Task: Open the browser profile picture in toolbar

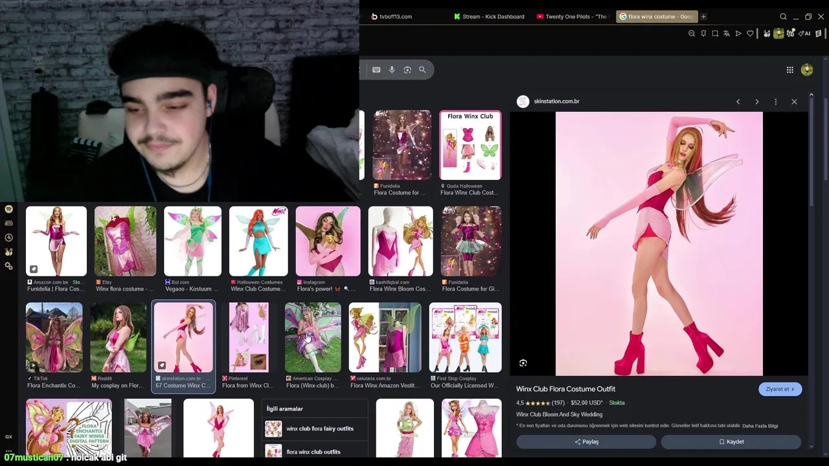Action: point(779,34)
